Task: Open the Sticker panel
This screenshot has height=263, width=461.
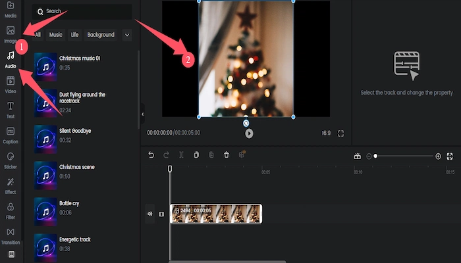Action: [11, 160]
